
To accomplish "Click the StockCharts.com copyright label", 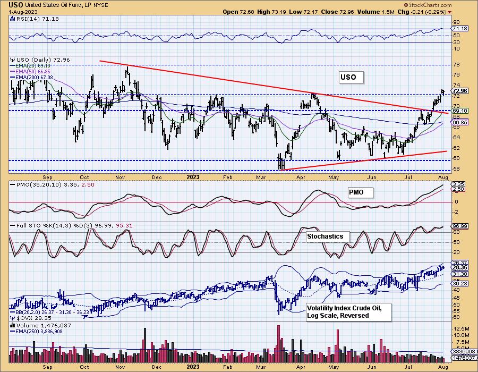I will pos(428,5).
